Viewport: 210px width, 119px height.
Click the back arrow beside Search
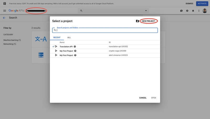tap(4, 18)
